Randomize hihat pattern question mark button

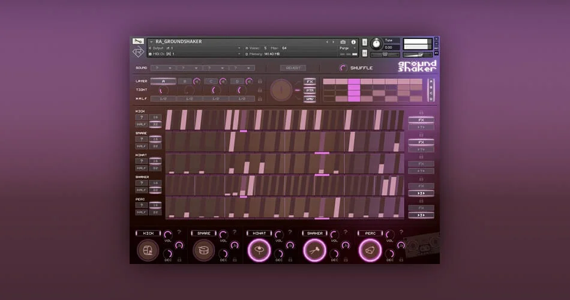[142, 161]
